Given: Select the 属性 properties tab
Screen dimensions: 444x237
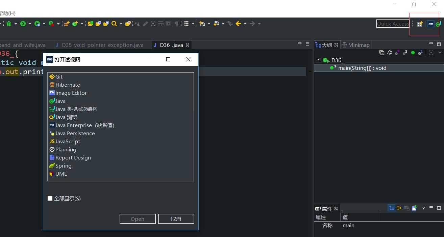Looking at the screenshot, I should (x=326, y=209).
